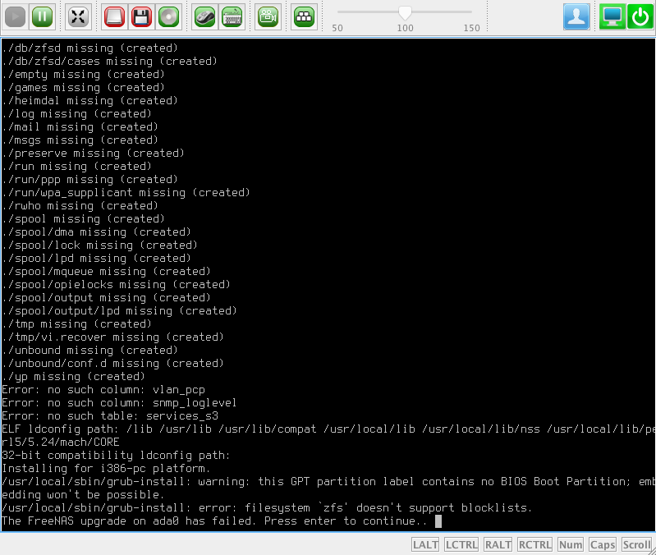This screenshot has width=656, height=555.
Task: Click the "./tmp/vi.recover missing (created)" line
Action: click(x=112, y=337)
